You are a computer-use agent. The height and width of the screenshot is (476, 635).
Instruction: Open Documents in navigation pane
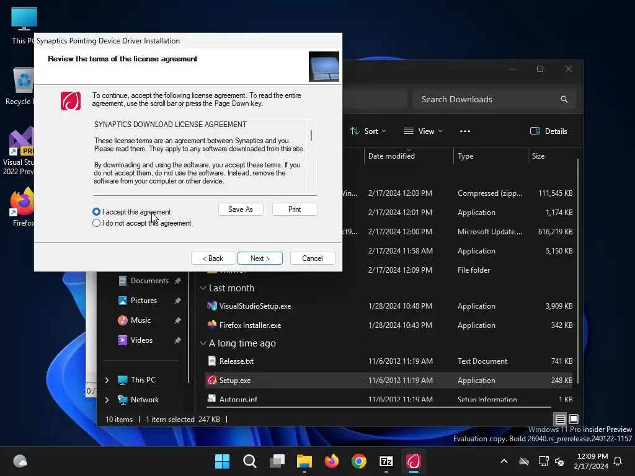(x=149, y=281)
